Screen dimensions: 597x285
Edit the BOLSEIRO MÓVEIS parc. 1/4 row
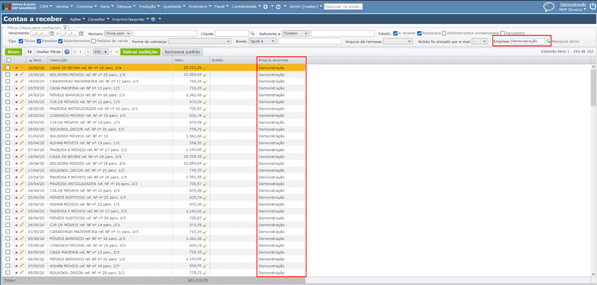[x=22, y=74]
